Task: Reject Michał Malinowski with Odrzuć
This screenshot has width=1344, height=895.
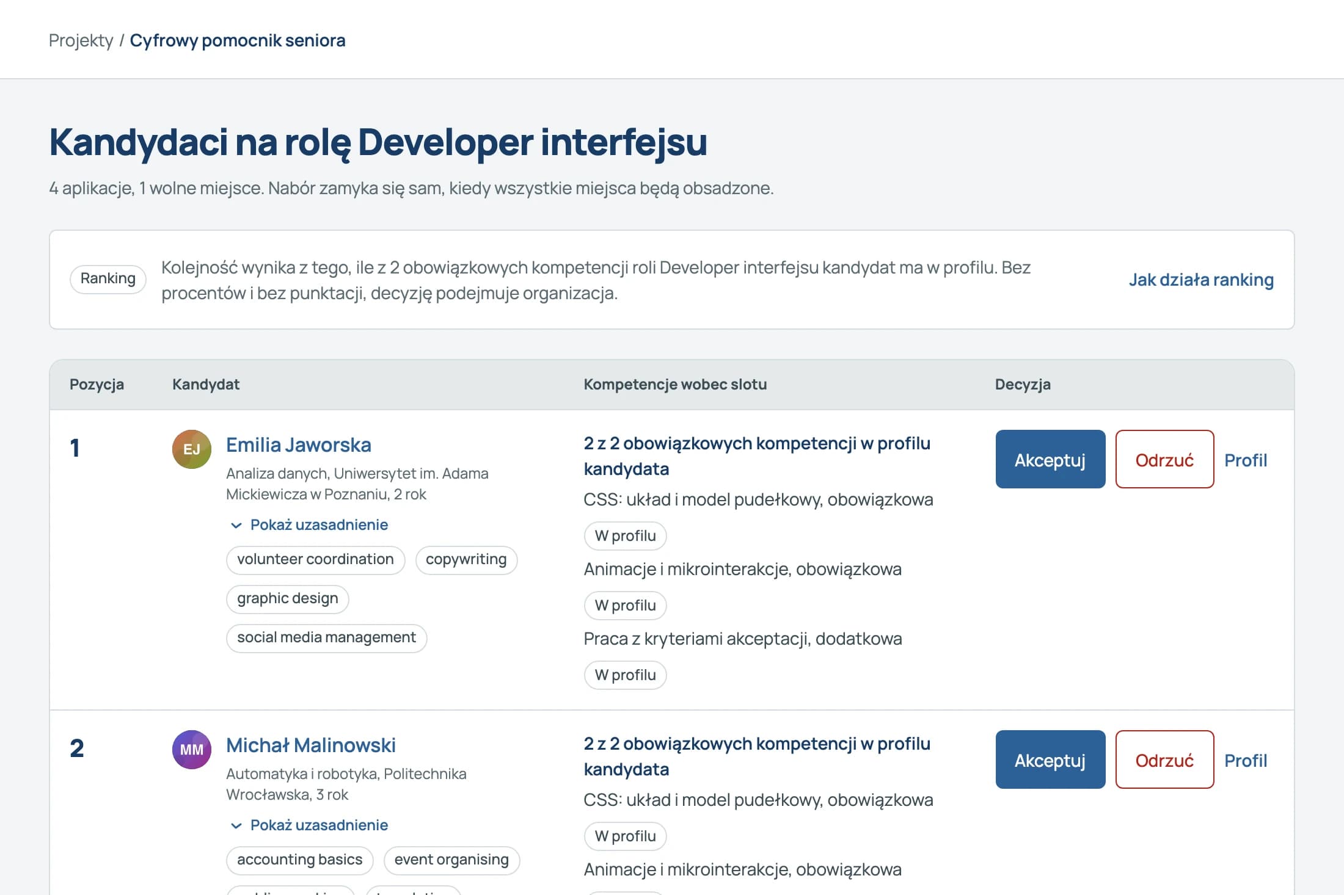Action: pos(1164,759)
